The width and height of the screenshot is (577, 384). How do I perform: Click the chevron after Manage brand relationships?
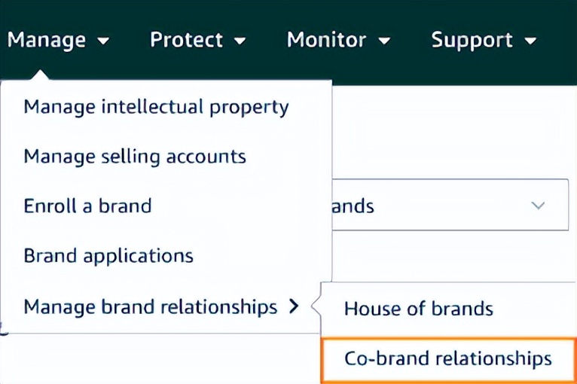pyautogui.click(x=295, y=306)
